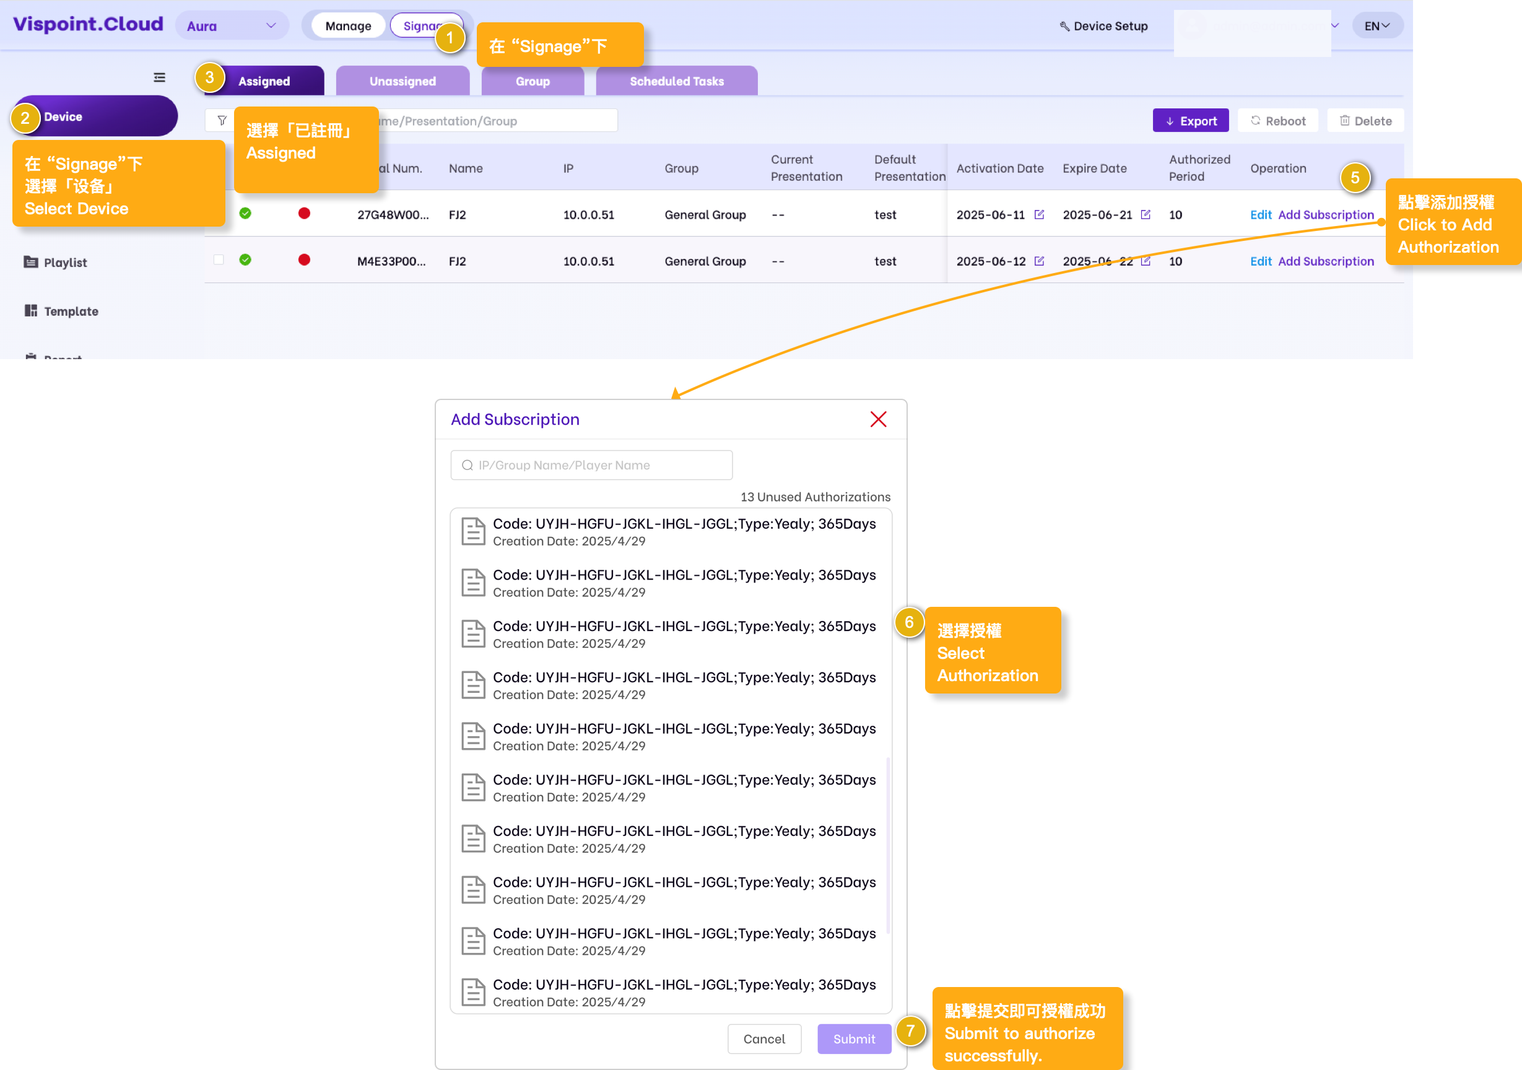Click the Template sidebar icon
Screen dimensions: 1522x1070
coord(30,311)
